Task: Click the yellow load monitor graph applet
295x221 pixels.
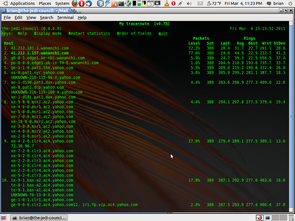Action: point(144,3)
